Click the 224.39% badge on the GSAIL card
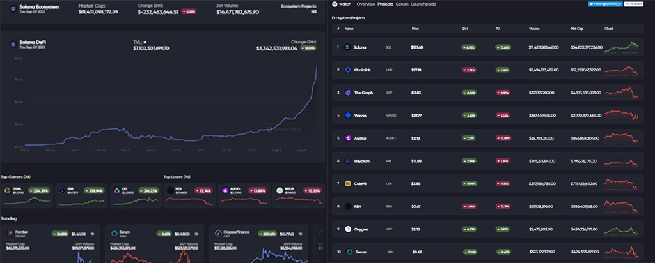The image size is (655, 263). tap(38, 190)
